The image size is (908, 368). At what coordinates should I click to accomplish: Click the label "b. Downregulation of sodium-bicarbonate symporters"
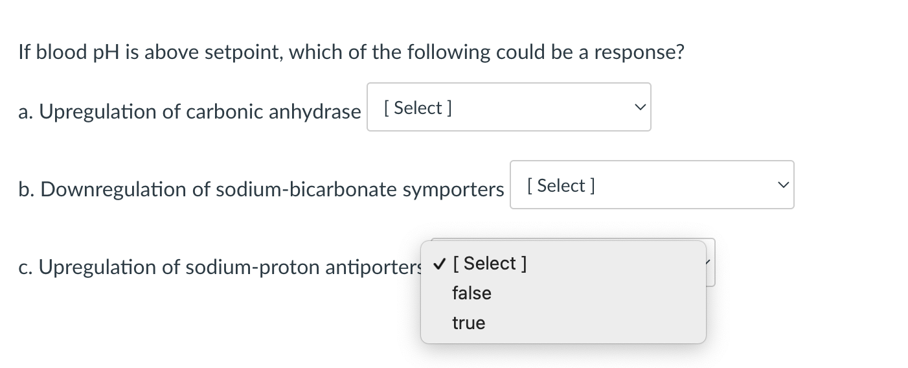pos(261,189)
